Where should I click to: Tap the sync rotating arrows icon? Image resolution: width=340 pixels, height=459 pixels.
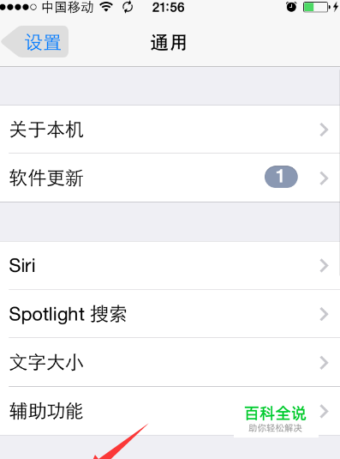(x=128, y=7)
